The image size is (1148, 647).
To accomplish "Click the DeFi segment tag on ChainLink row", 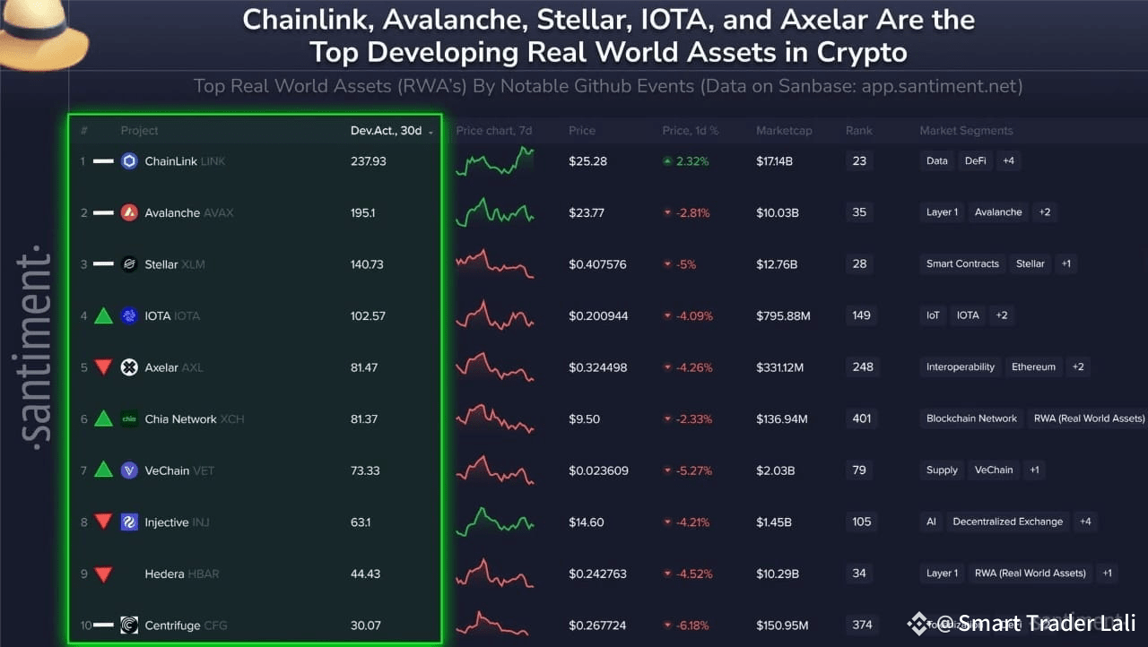I will pyautogui.click(x=975, y=161).
